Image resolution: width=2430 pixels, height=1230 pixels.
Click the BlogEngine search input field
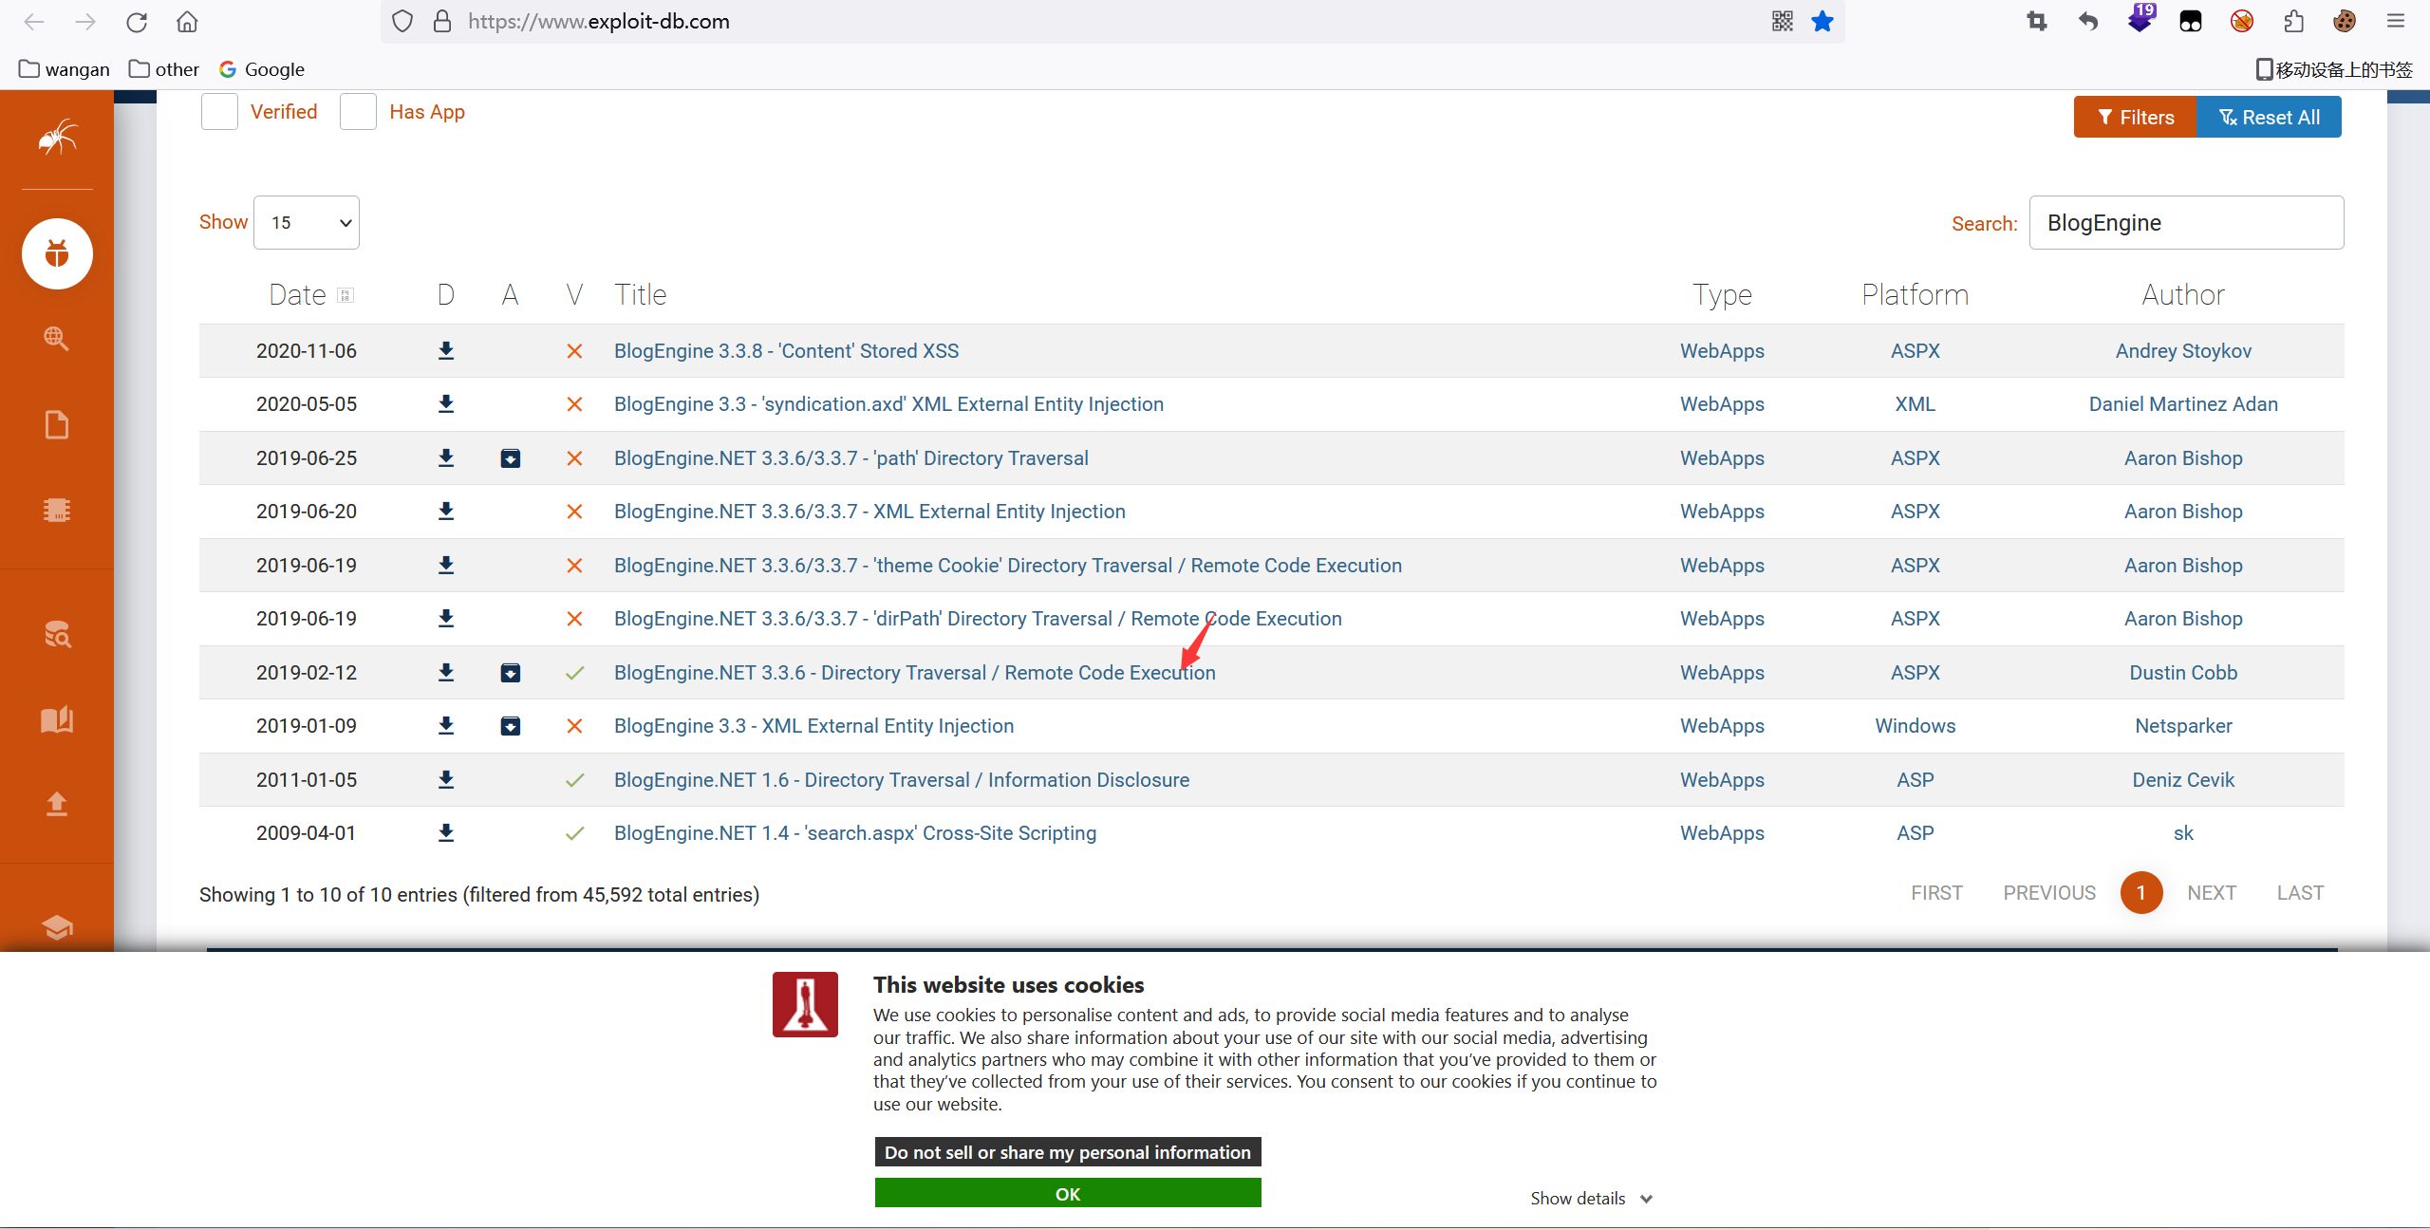point(2185,223)
